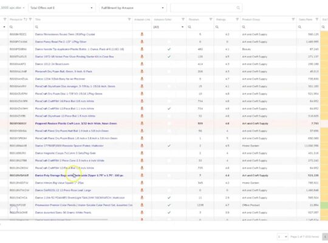Click search icon in Ratings filter cell
Screen dimensions: 328x243
click(x=217, y=27)
